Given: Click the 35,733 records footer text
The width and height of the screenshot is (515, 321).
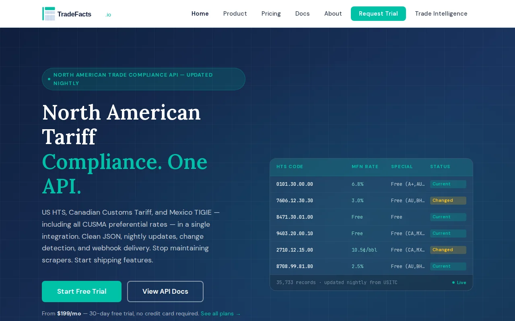Looking at the screenshot, I should tap(337, 282).
